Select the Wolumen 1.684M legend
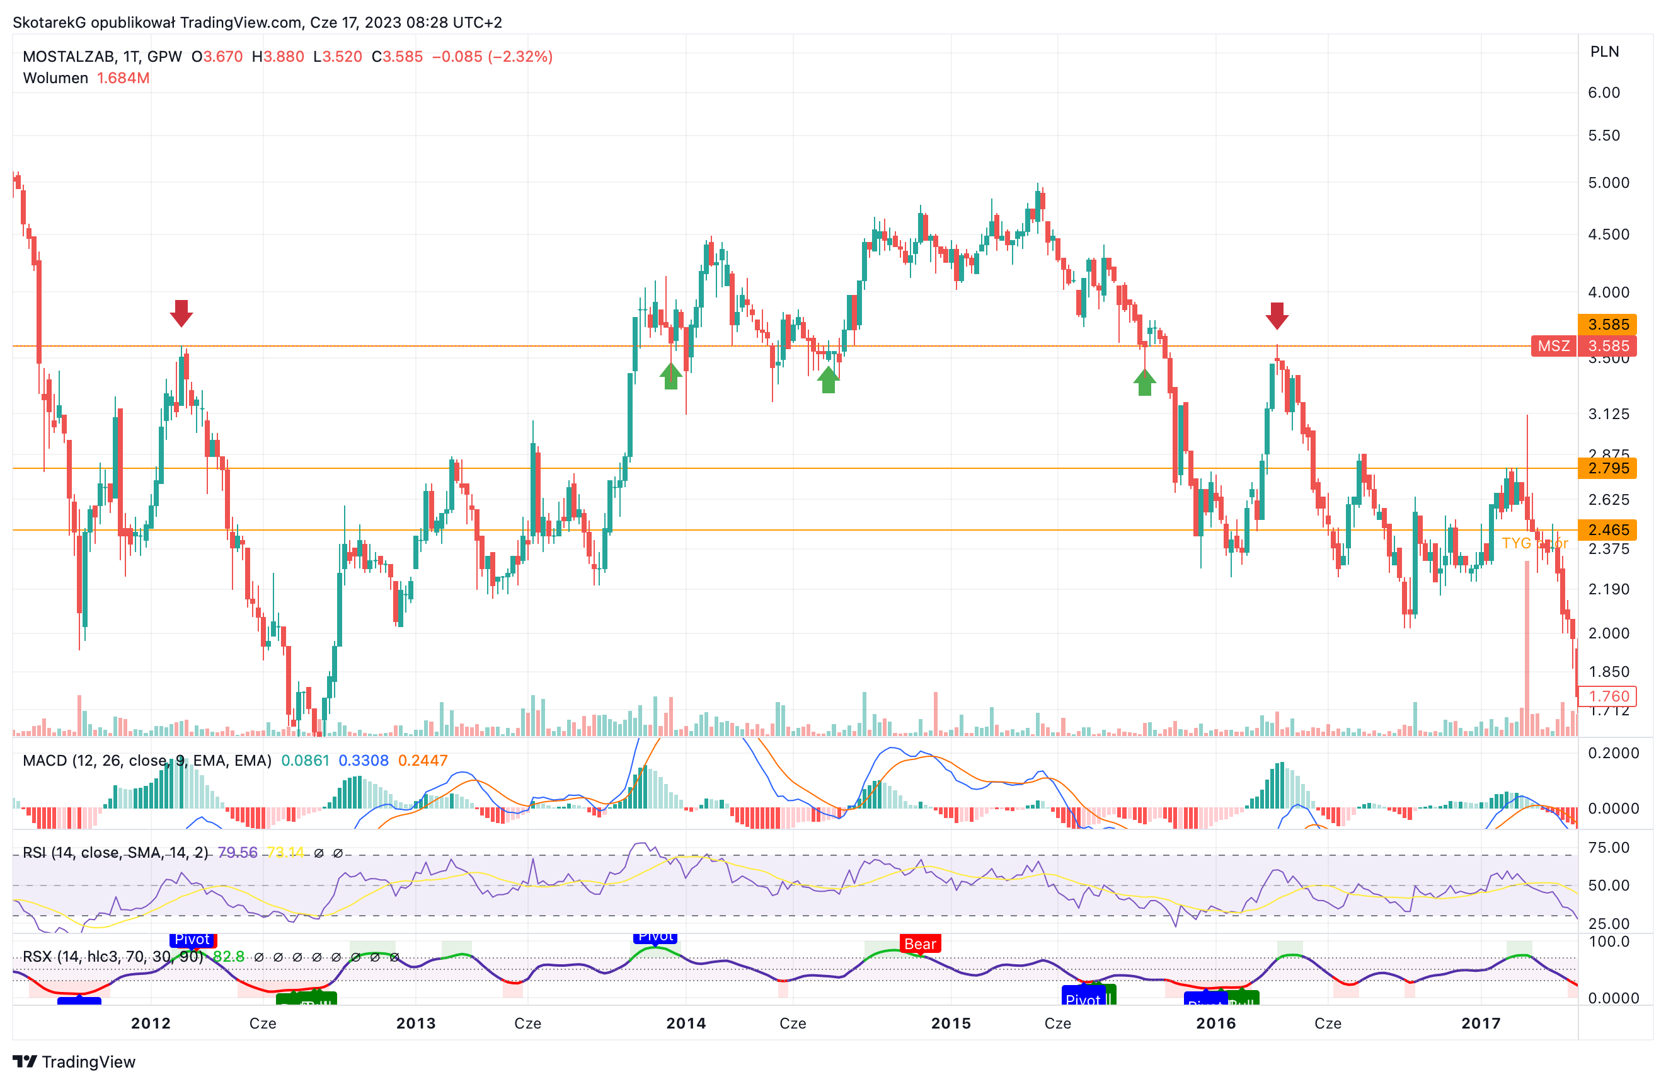Screen dimensions: 1666x1084 (x=86, y=78)
